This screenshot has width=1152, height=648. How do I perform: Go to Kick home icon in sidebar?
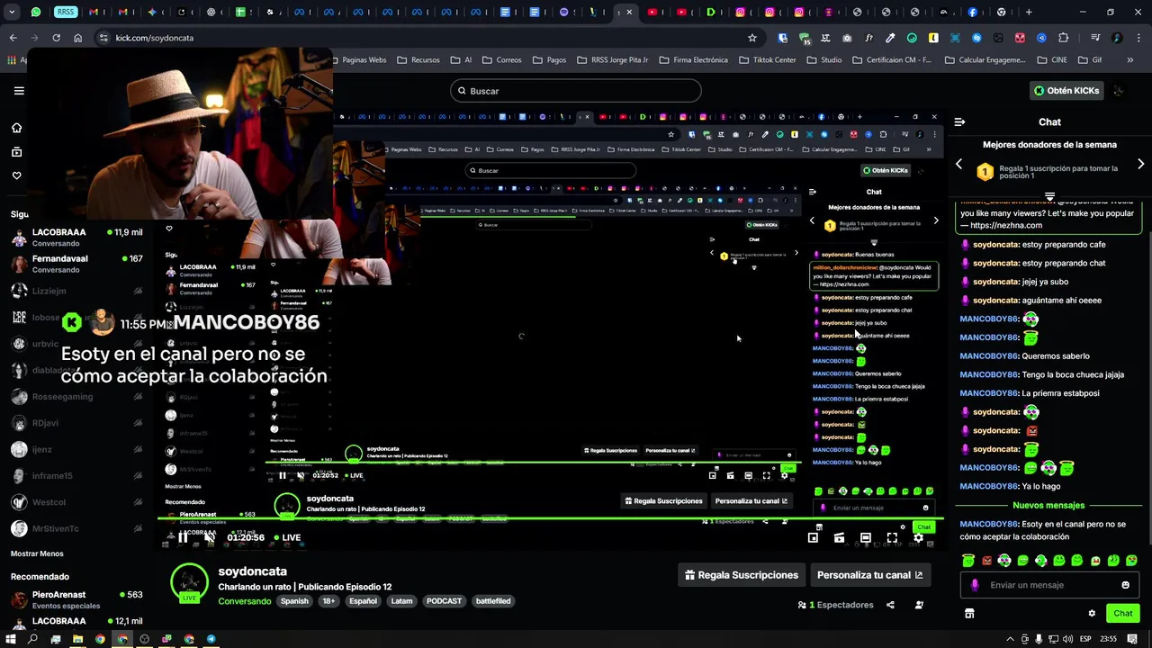[x=16, y=128]
